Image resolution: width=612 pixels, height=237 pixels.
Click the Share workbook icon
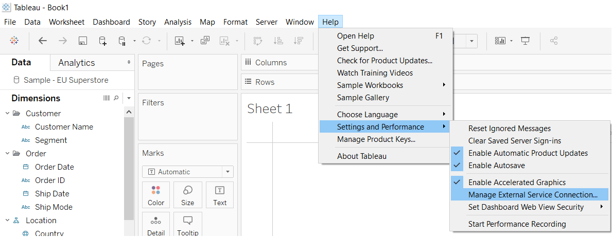point(553,41)
